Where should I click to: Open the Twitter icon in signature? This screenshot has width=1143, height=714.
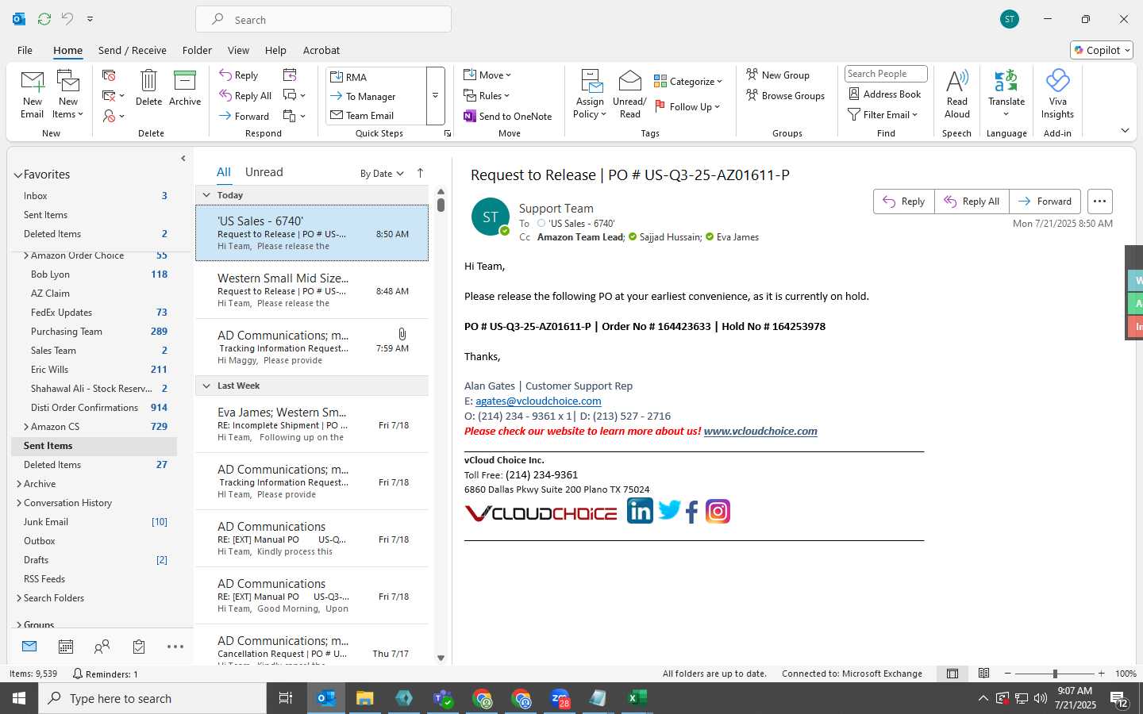[x=669, y=510]
